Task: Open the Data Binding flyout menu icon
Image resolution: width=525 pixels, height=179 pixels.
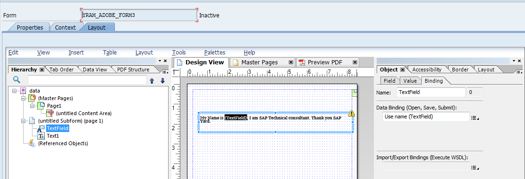Action: pyautogui.click(x=475, y=117)
